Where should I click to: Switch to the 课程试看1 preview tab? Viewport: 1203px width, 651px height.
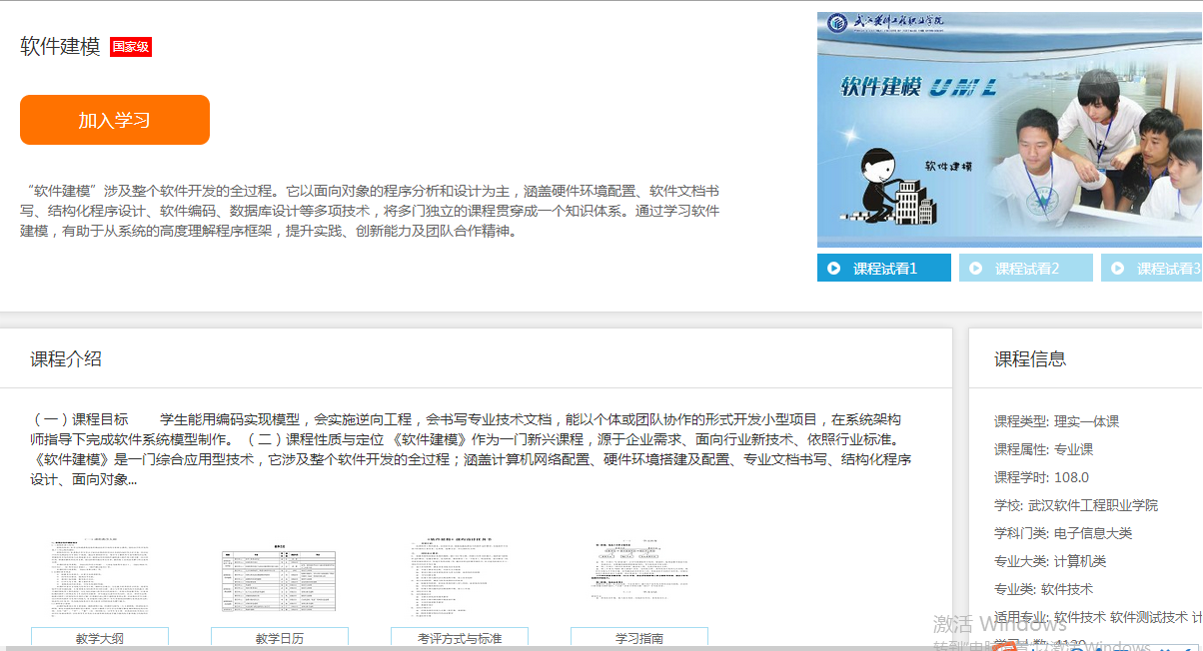(x=885, y=269)
